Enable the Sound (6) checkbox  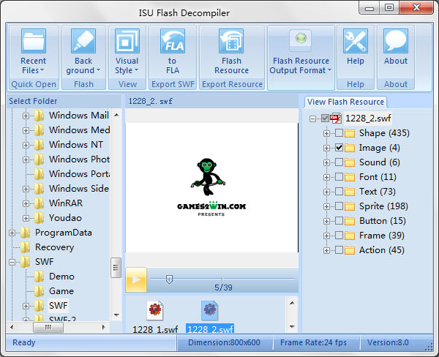tap(339, 162)
